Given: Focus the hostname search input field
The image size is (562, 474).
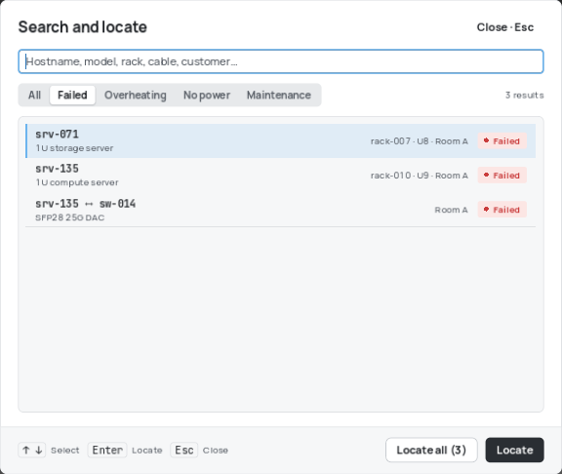Looking at the screenshot, I should pyautogui.click(x=281, y=61).
